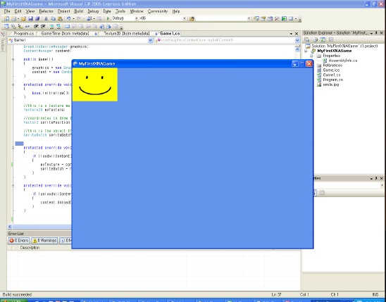The width and height of the screenshot is (386, 302).
Task: Open the LoadGraphicsContent members dropdown
Action: coord(297,40)
